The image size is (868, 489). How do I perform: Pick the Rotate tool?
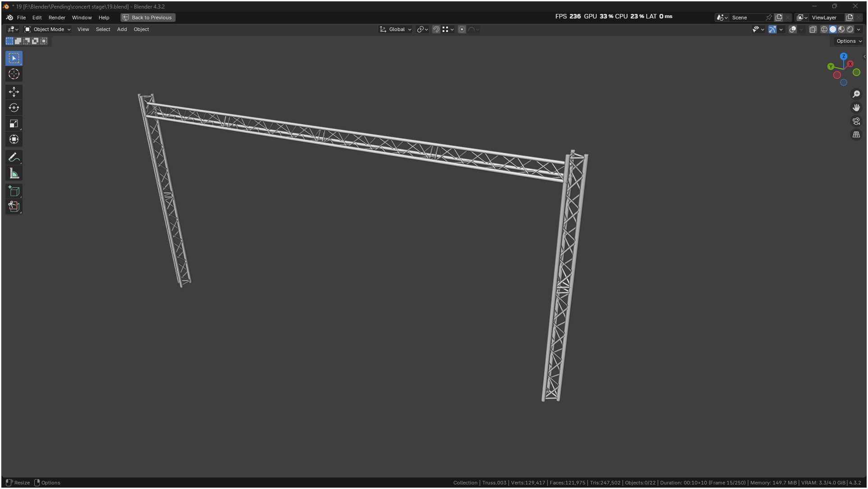click(x=14, y=108)
